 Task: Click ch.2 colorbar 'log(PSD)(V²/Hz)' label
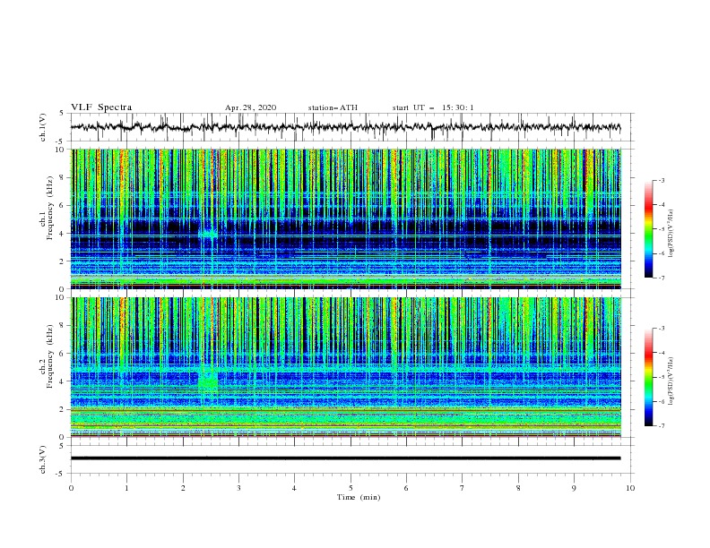[672, 381]
